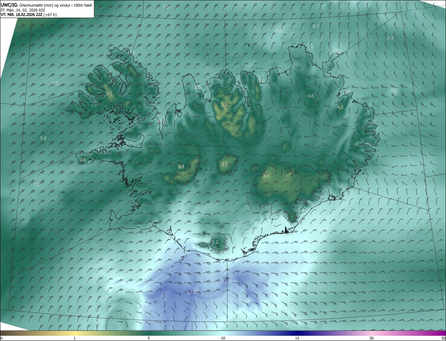Click the 7.8 value in the northeast

347,92
